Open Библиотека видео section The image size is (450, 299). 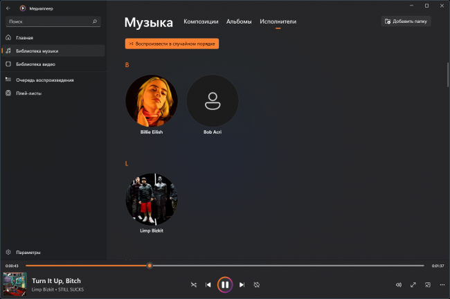tap(53, 64)
